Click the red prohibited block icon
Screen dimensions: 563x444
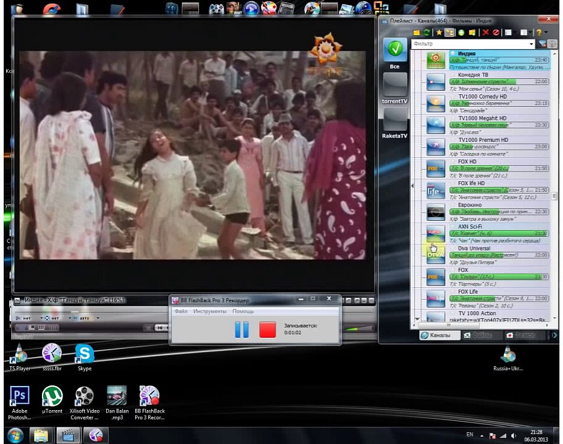coord(496,33)
